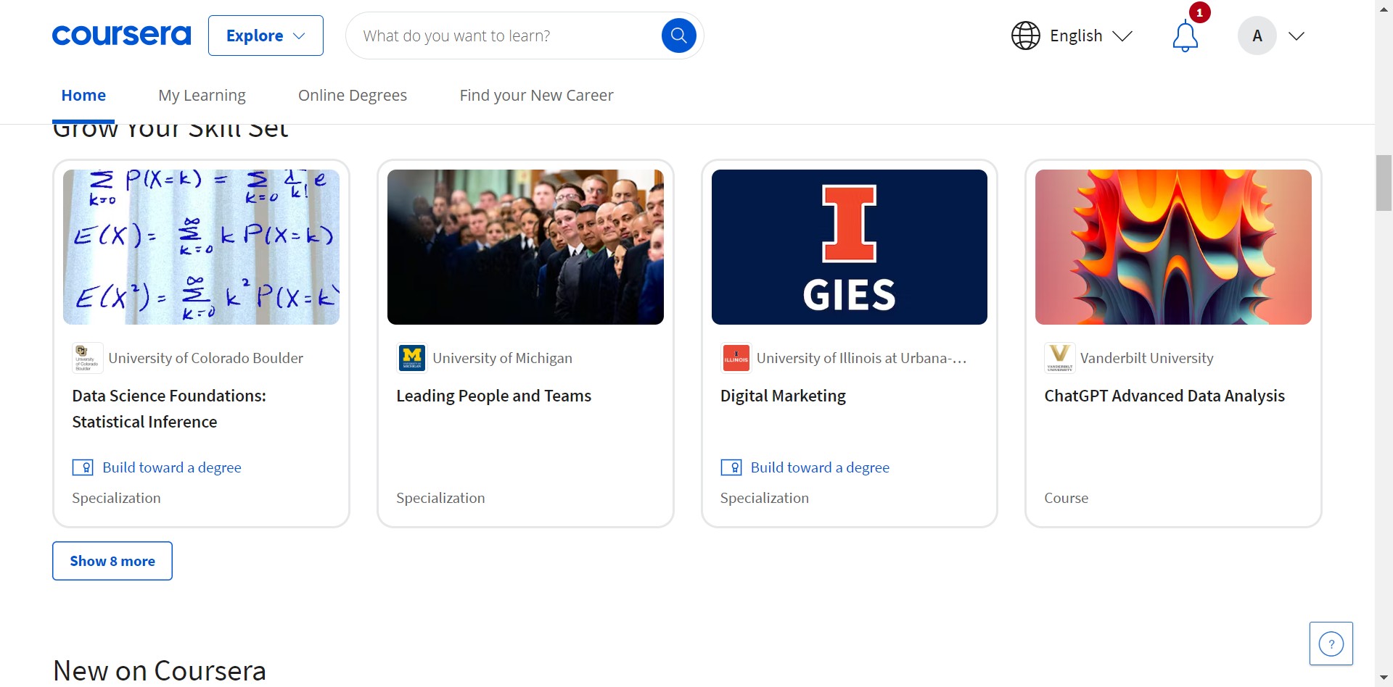Click the Coursera logo
Image resolution: width=1393 pixels, height=687 pixels.
pyautogui.click(x=121, y=36)
